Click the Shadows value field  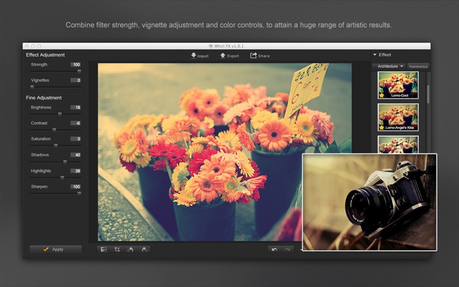pyautogui.click(x=76, y=155)
